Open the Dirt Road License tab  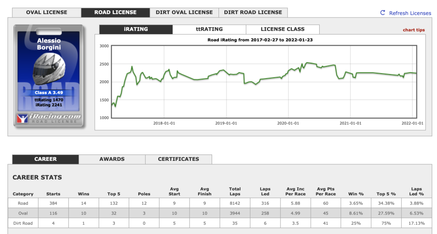pos(253,12)
